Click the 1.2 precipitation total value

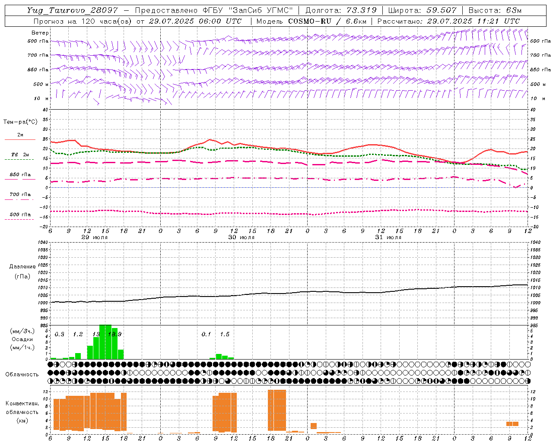tap(78, 334)
